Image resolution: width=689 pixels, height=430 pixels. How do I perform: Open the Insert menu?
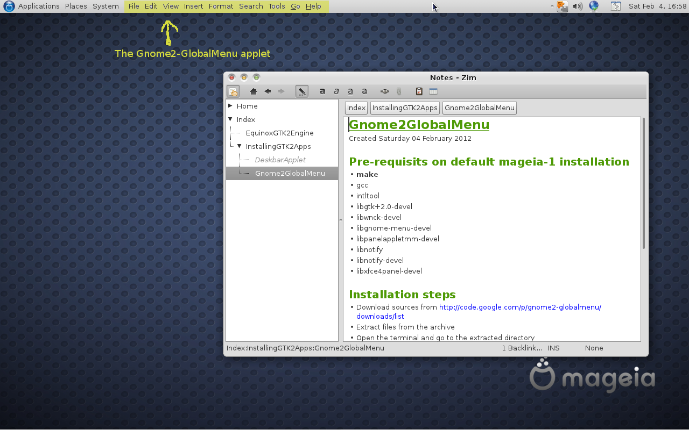(x=193, y=6)
